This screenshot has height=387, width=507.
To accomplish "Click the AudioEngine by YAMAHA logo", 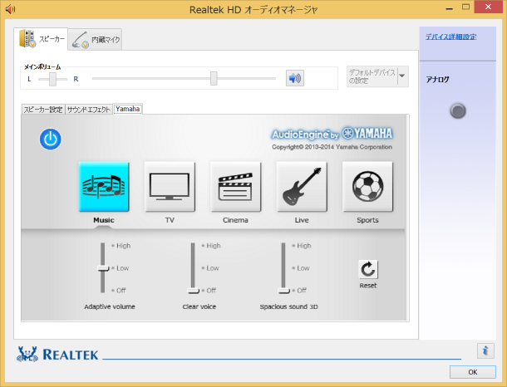I will click(332, 134).
